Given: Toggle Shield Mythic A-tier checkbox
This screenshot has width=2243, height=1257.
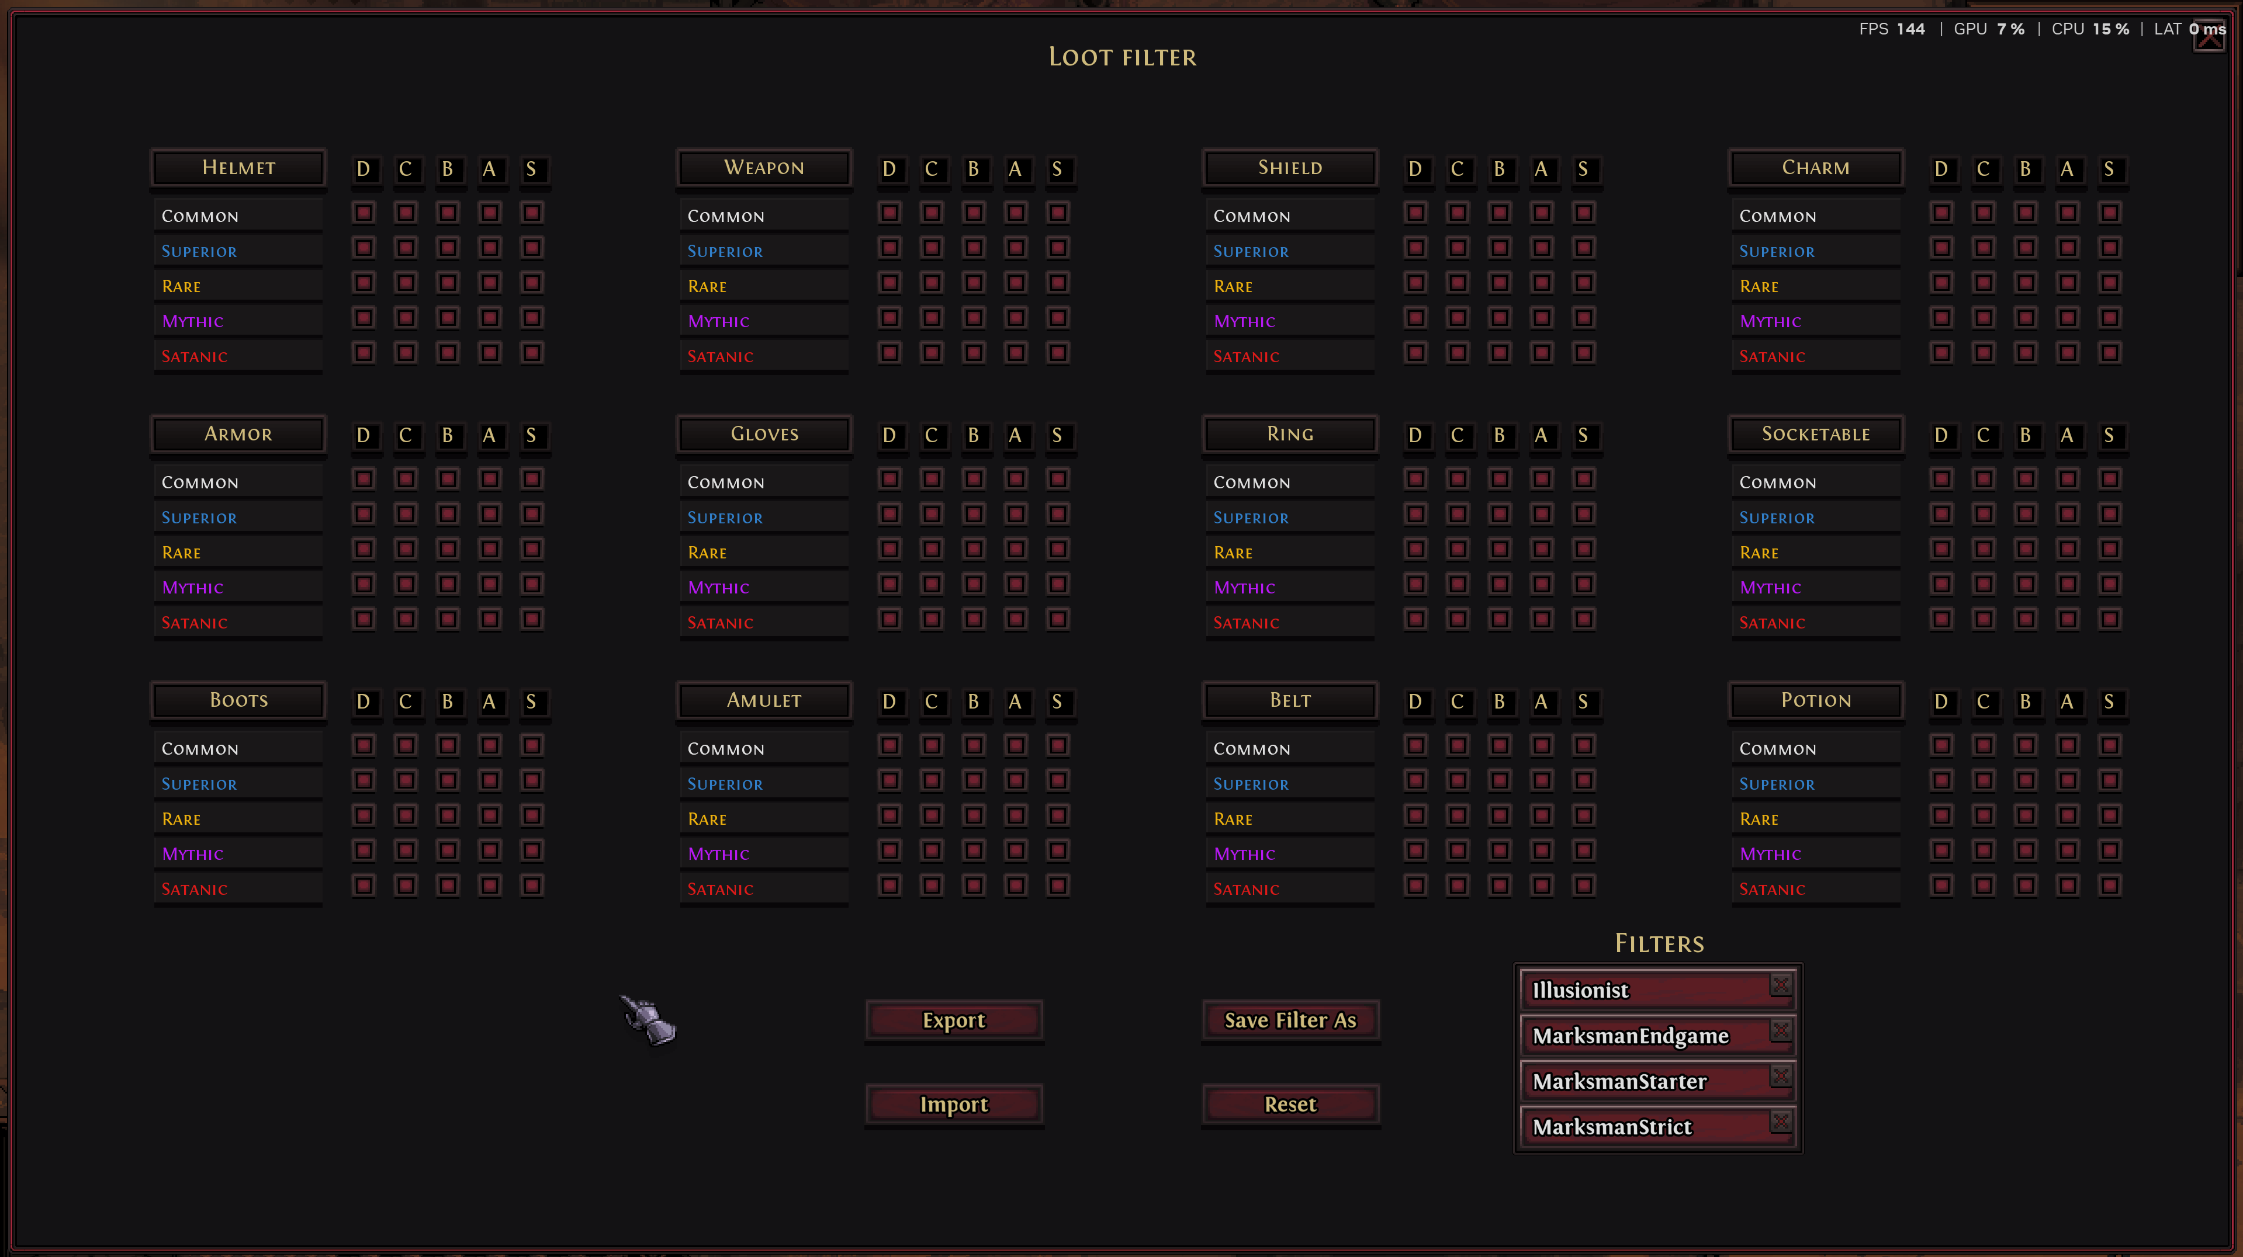Looking at the screenshot, I should point(1542,318).
